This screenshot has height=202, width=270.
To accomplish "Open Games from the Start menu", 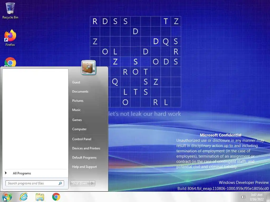I will 77,120.
